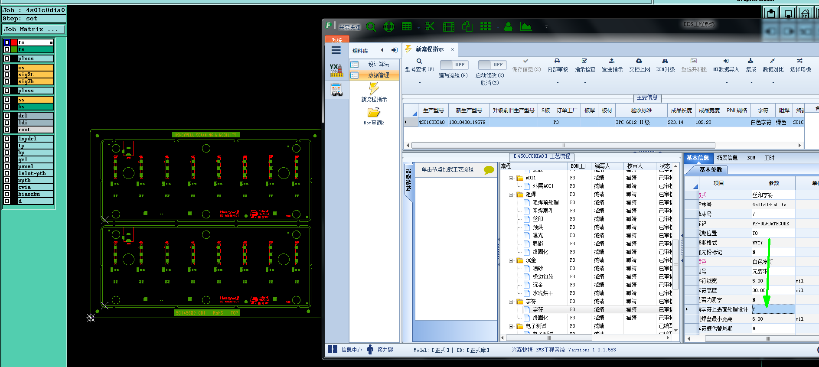Toggle visibility checkbox of layer plncs

tap(7, 58)
